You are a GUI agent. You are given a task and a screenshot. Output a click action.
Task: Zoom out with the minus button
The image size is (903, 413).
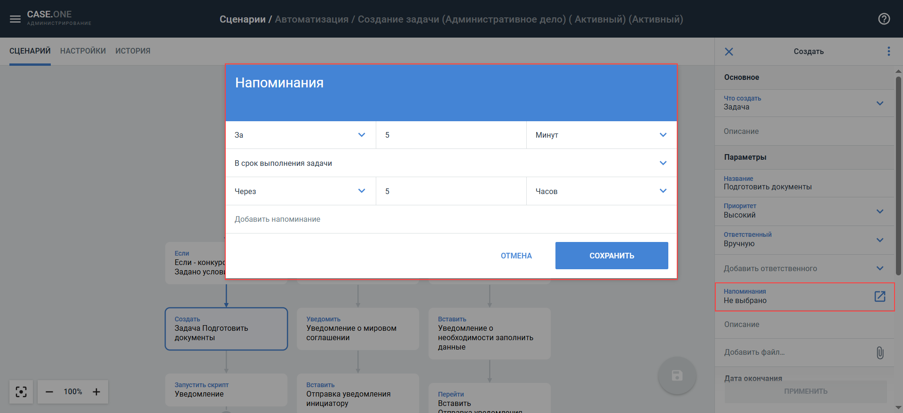[x=49, y=392]
